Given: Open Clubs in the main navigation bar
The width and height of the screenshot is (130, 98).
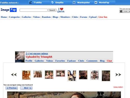Looking at the screenshot, I should tap(75, 17).
